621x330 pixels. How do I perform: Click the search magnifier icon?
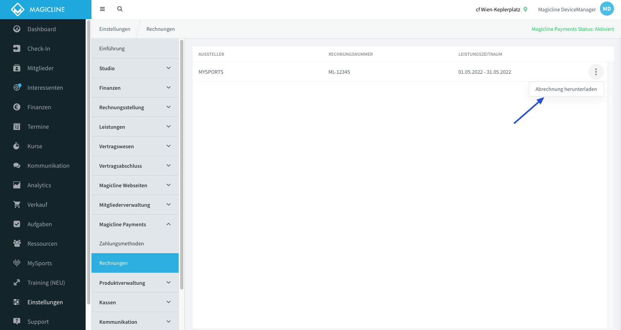point(120,9)
